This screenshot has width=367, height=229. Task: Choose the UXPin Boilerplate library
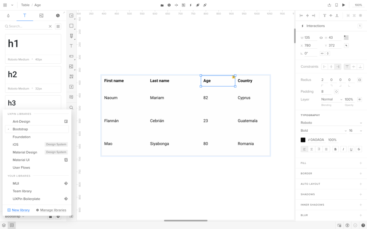click(x=37, y=199)
